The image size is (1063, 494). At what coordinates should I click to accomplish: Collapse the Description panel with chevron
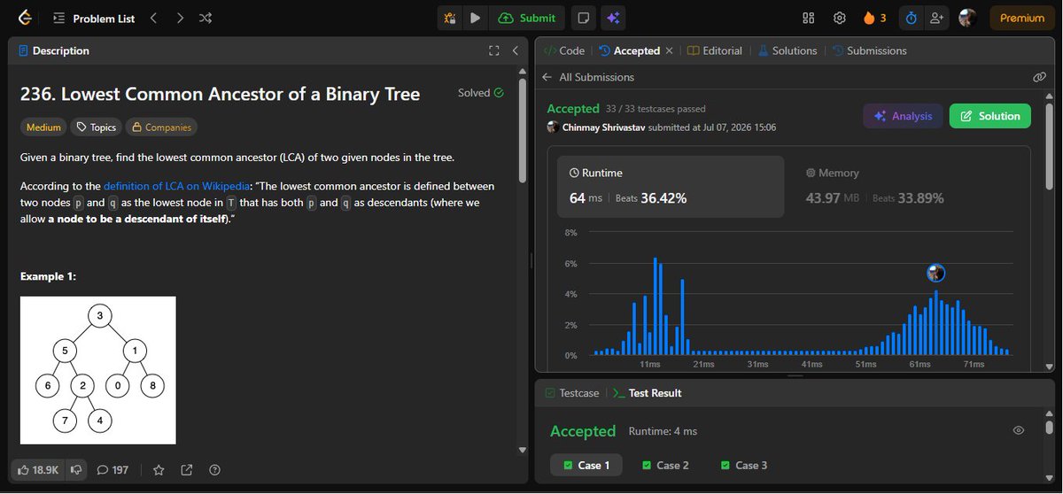[515, 51]
